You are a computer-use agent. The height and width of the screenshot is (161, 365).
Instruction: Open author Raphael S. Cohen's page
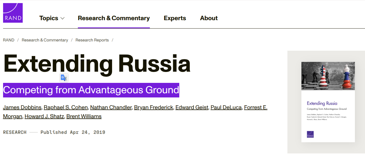click(66, 108)
